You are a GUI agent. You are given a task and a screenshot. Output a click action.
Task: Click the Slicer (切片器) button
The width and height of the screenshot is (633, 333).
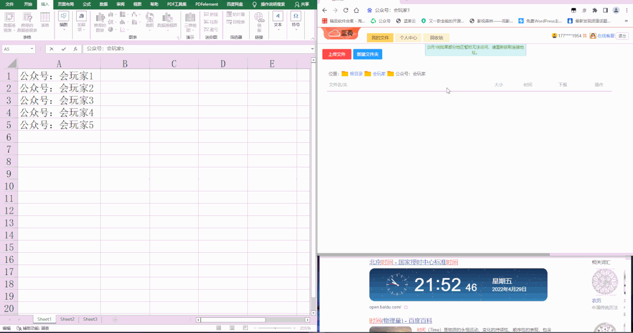[236, 15]
